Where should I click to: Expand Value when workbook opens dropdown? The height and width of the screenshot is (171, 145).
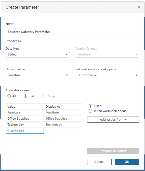[x=107, y=75]
